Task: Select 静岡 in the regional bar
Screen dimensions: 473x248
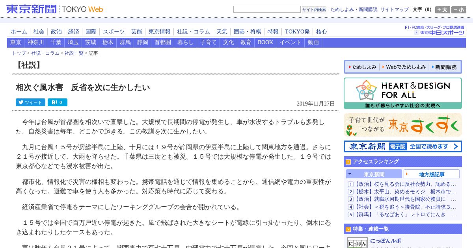Action: 143,43
